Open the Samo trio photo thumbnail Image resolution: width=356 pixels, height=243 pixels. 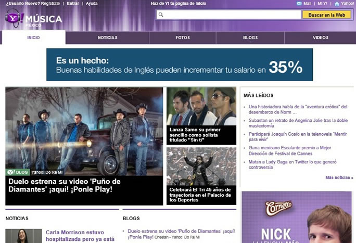point(201,107)
